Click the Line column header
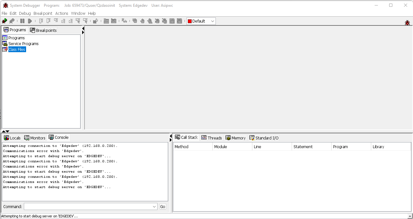 (x=272, y=147)
